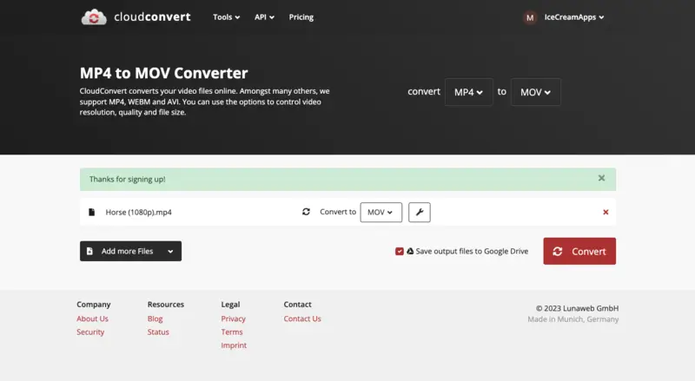Click the 'Resources' footer heading

166,305
